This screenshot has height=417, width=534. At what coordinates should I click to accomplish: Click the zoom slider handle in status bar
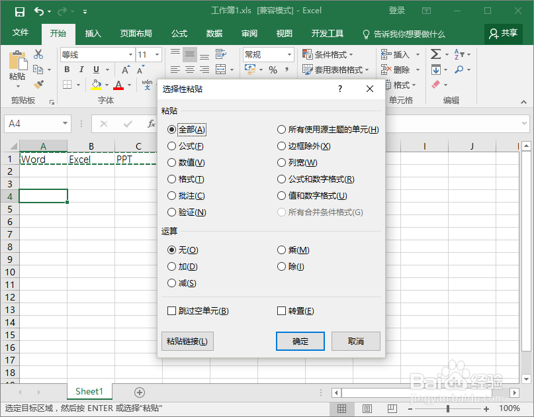click(448, 408)
